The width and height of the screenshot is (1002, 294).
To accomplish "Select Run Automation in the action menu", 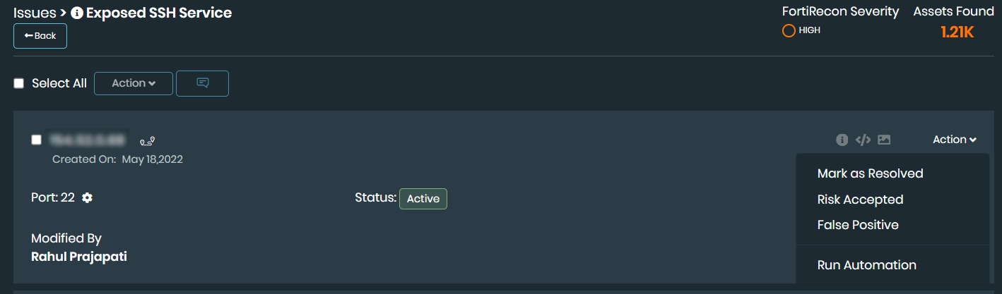I will (x=866, y=265).
